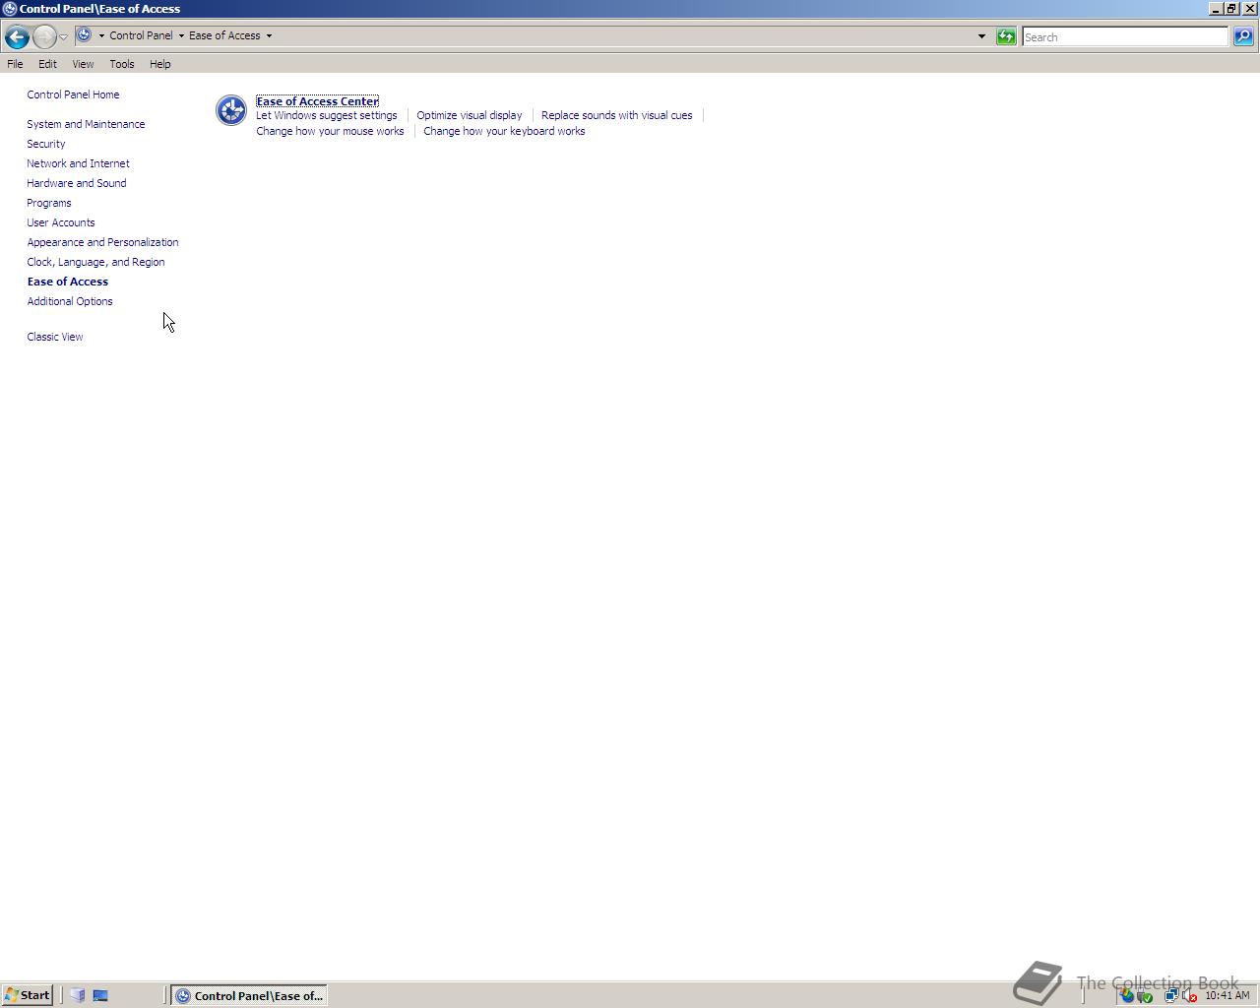Click the title bar window icon
The image size is (1260, 1008).
tap(9, 8)
